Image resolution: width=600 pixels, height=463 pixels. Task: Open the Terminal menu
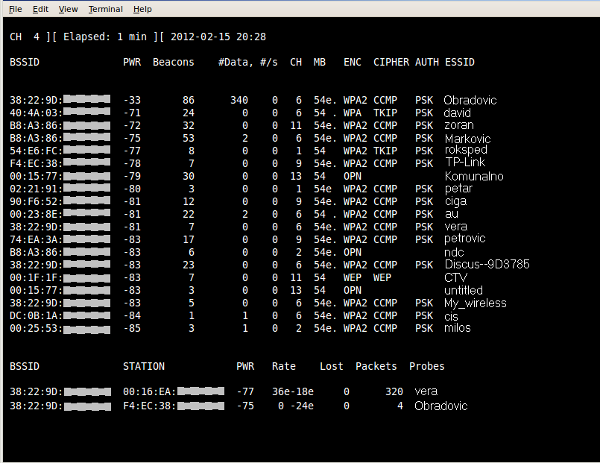105,9
